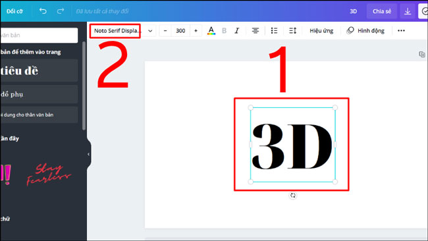Click the top-left resize handle of text box
Screen dimensions: 428x241
tap(251, 107)
